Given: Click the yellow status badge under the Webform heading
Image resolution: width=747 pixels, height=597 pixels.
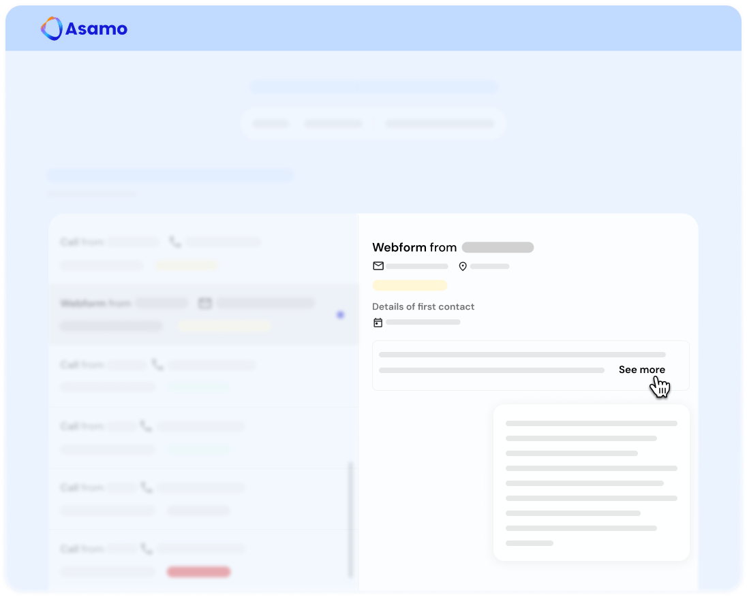Looking at the screenshot, I should [x=410, y=285].
